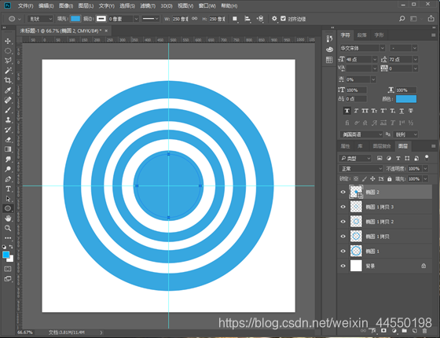Switch to the 属性 panel tab
Image resolution: width=440 pixels, height=338 pixels.
tap(345, 146)
